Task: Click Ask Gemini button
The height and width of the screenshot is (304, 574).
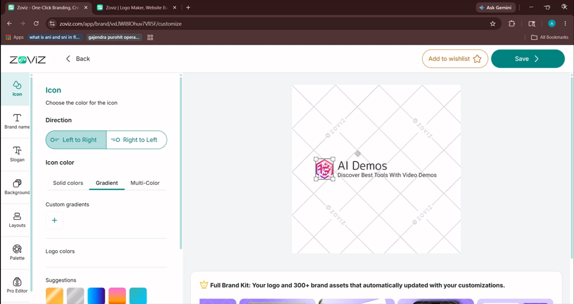Action: click(496, 8)
